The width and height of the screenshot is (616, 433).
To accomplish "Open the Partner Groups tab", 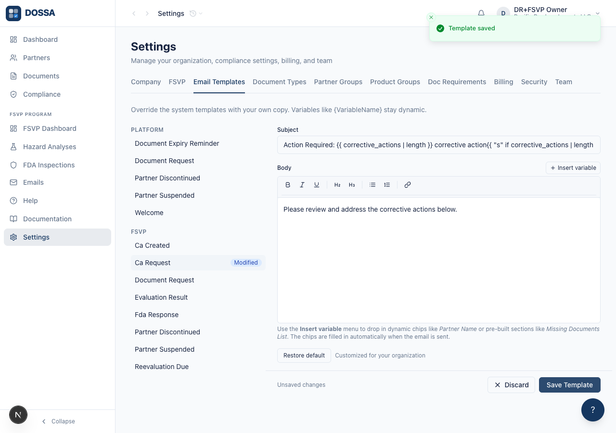I will pos(338,82).
